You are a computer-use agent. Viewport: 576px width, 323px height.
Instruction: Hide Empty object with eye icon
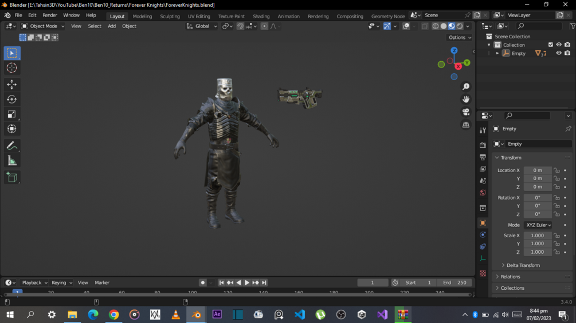pos(559,53)
